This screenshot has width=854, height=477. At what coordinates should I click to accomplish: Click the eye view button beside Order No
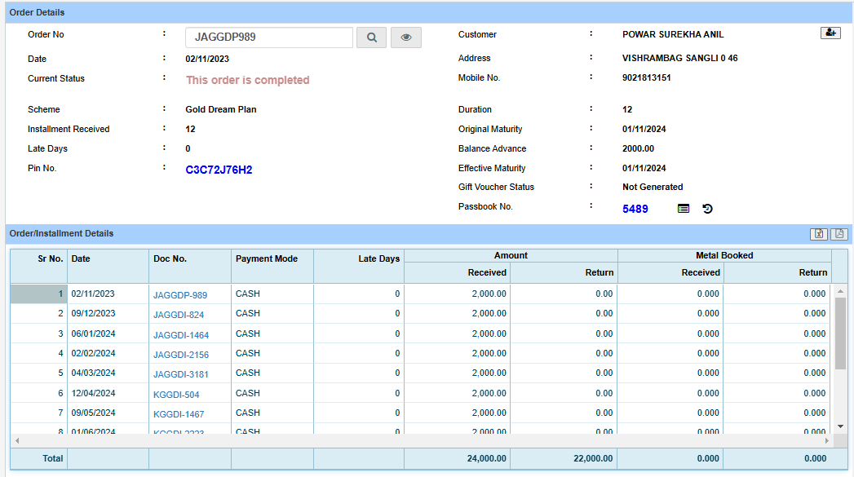(405, 38)
